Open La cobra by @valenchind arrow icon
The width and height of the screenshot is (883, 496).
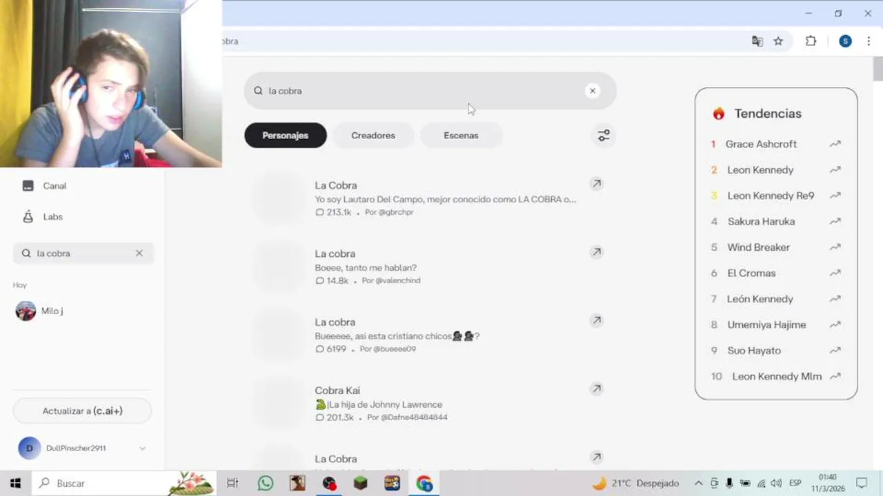click(596, 252)
